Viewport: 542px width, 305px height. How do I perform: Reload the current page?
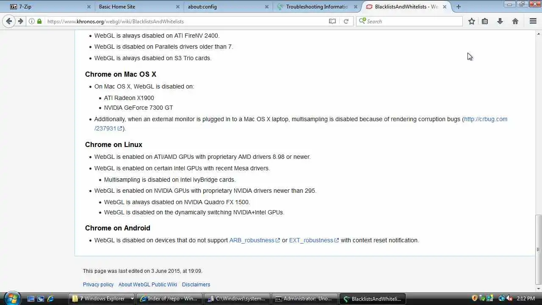click(346, 21)
